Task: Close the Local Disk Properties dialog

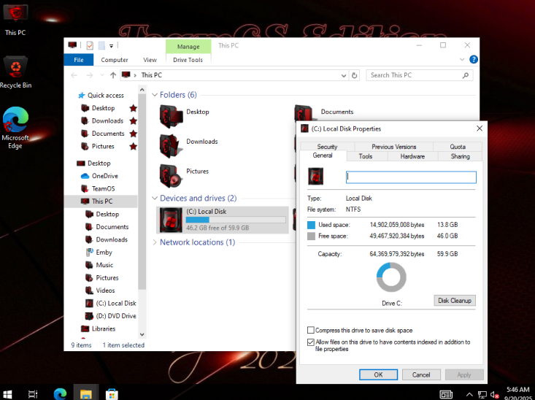Action: 480,128
